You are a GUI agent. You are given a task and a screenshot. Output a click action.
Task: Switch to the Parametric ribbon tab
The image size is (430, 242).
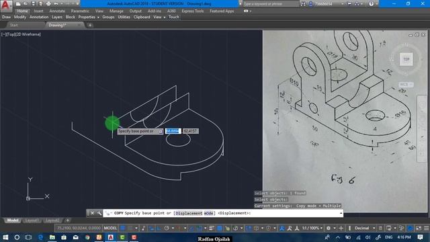80,11
